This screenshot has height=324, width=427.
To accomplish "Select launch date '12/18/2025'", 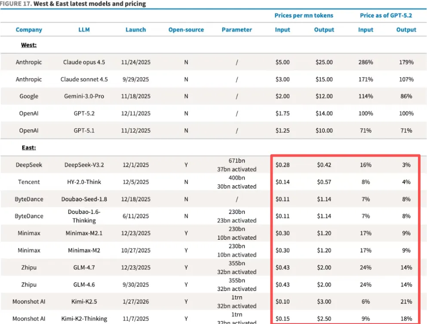I will tap(135, 199).
